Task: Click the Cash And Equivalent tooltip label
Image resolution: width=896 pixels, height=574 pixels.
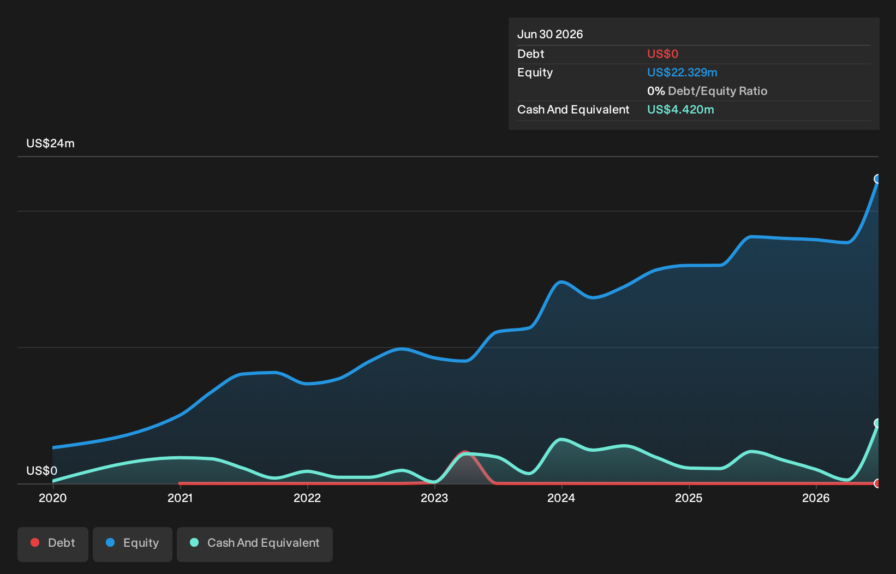Action: [x=574, y=110]
